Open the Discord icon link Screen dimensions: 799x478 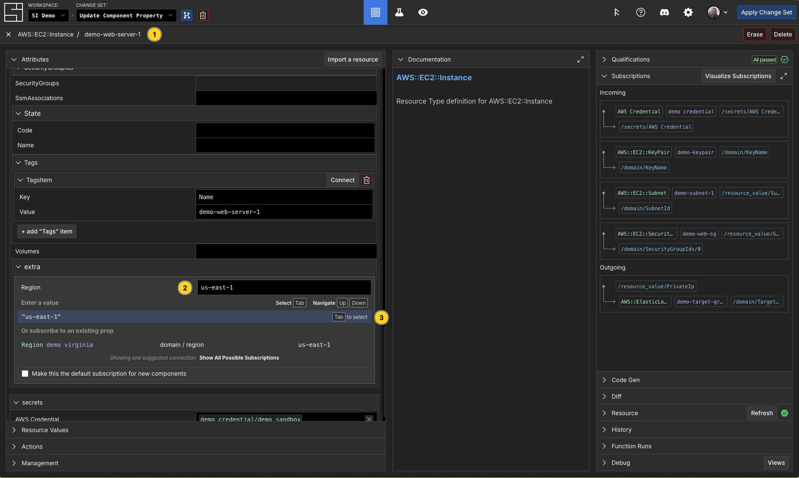[664, 12]
